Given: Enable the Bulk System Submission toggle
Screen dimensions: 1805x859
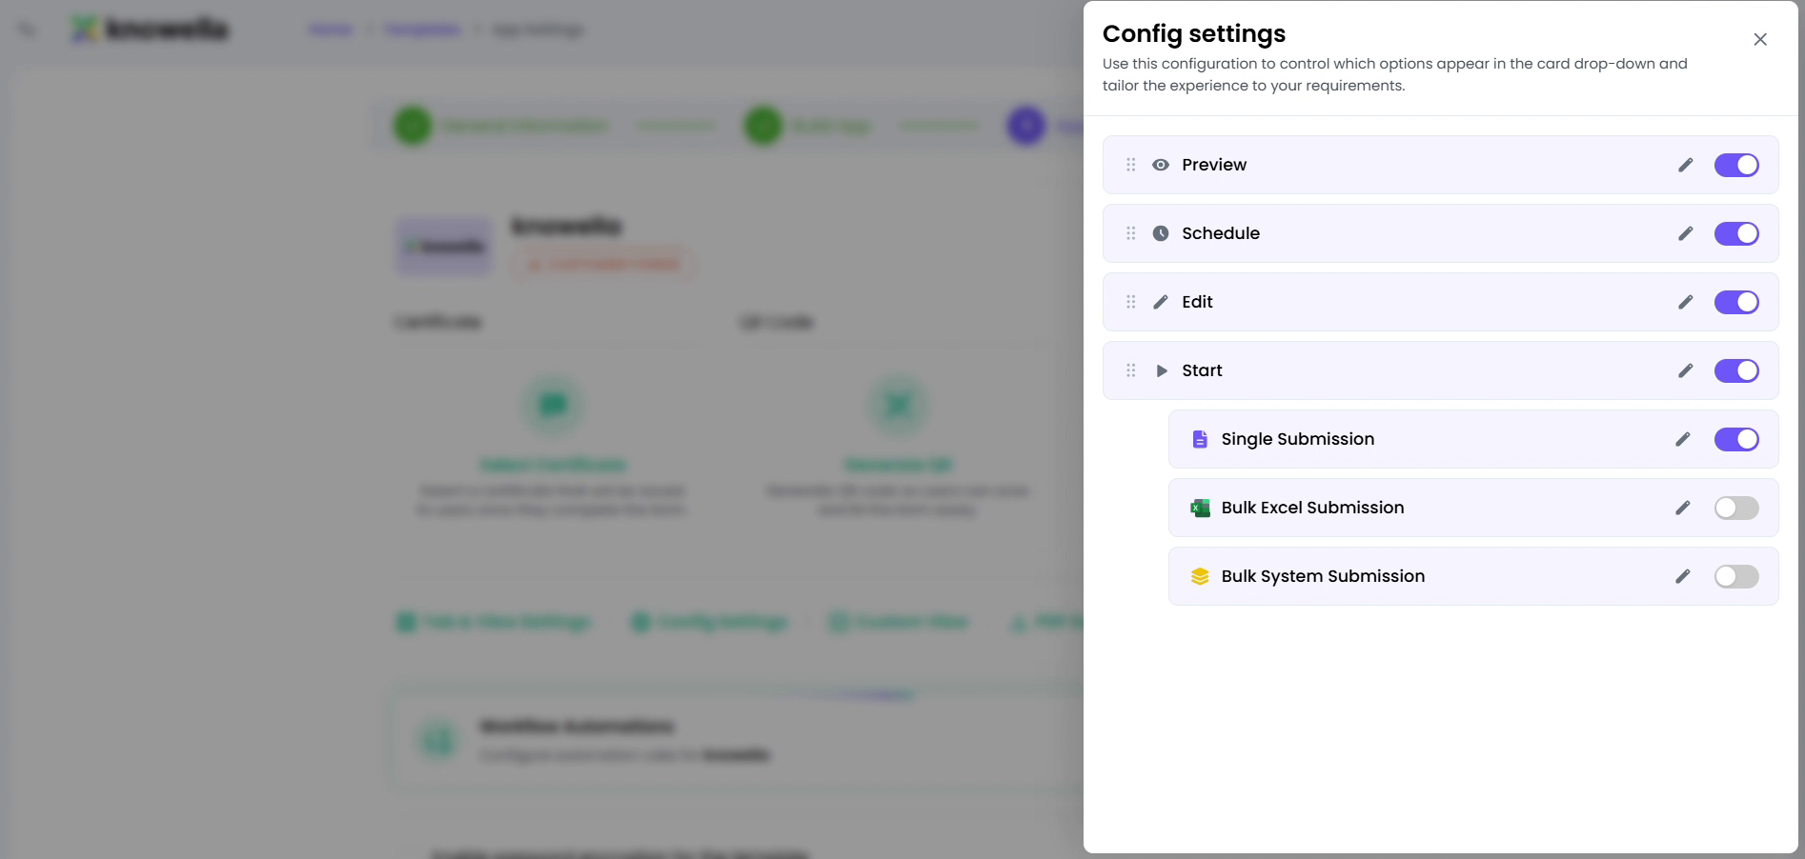Looking at the screenshot, I should [x=1736, y=576].
